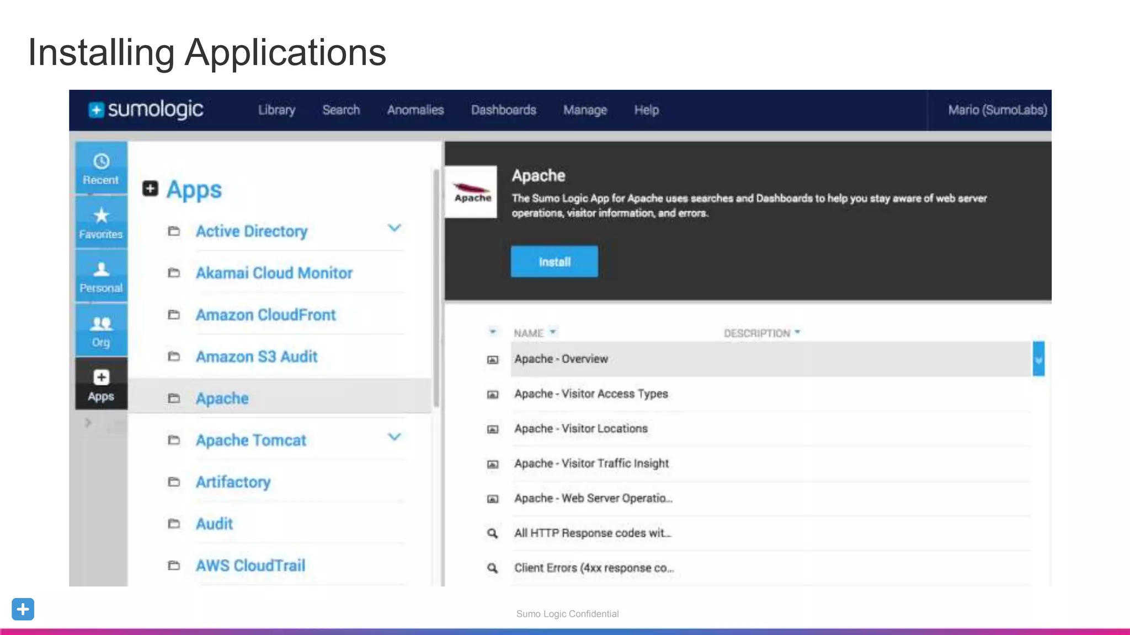Viewport: 1130px width, 635px height.
Task: Open the Akamai Cloud Monitor app
Action: coord(274,273)
